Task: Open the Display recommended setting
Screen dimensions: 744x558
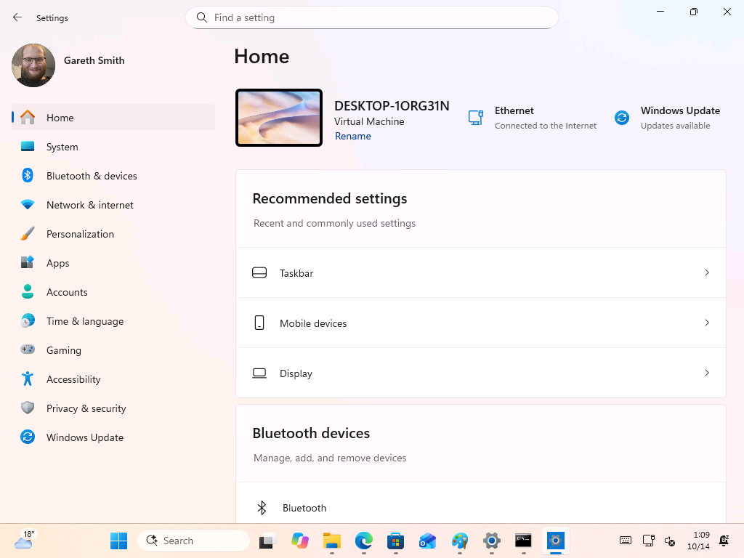Action: [481, 373]
